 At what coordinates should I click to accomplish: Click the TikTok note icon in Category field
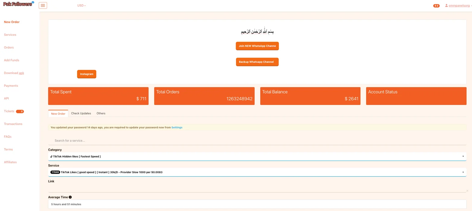coord(51,156)
